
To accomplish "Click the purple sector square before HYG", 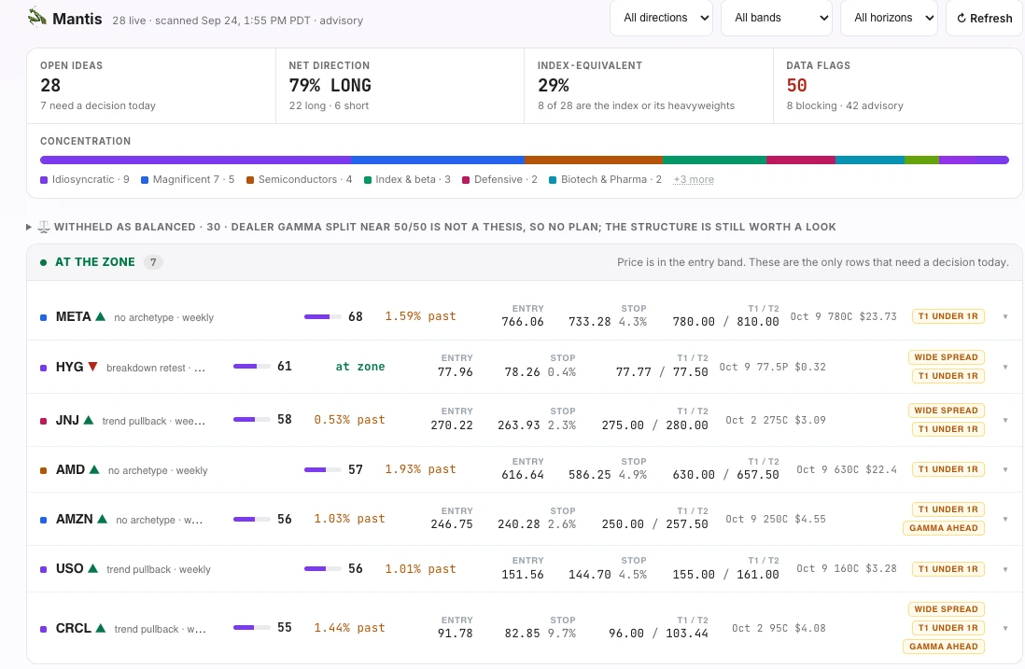I will [43, 368].
